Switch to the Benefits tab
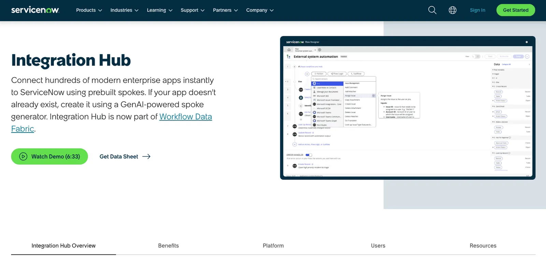Image resolution: width=546 pixels, height=264 pixels. [x=169, y=246]
